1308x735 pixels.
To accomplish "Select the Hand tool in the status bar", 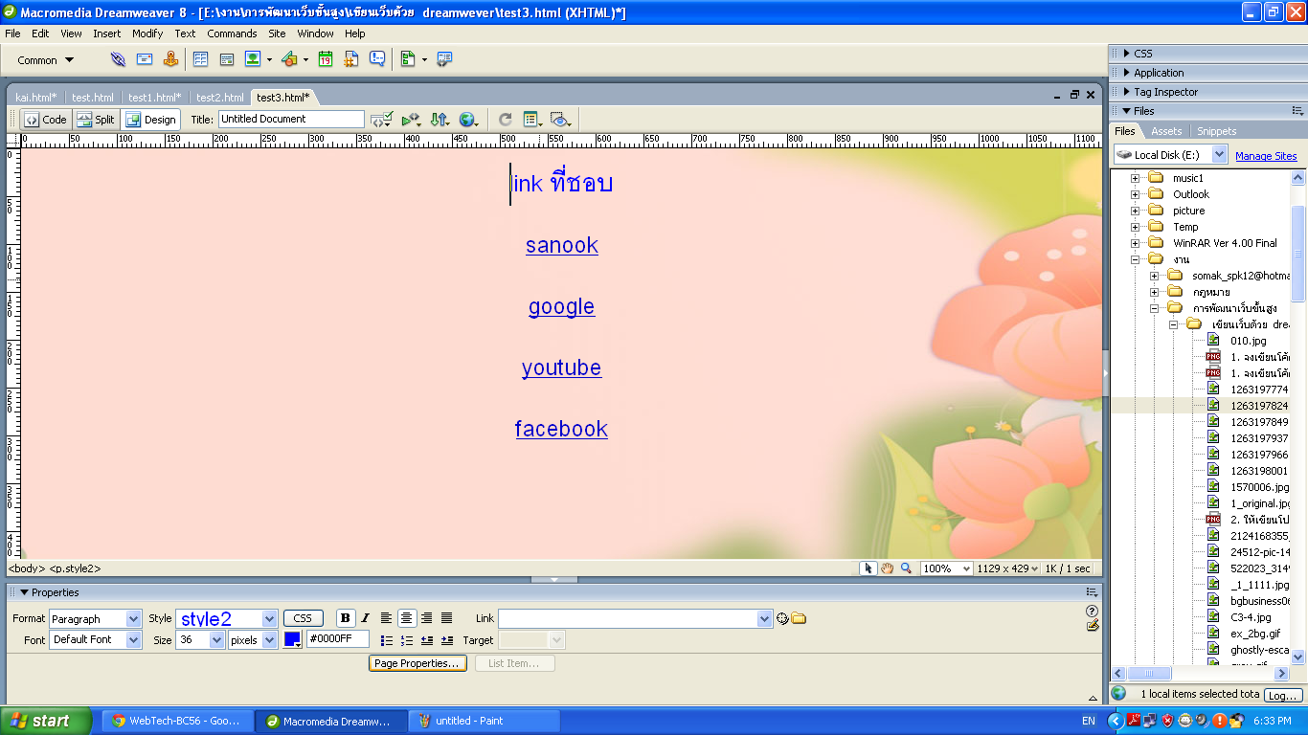I will [888, 568].
